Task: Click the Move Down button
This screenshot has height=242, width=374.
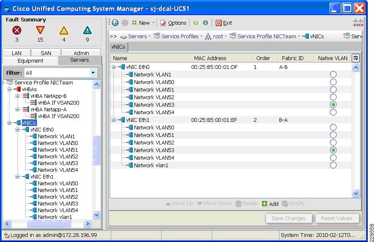Action: [214, 204]
